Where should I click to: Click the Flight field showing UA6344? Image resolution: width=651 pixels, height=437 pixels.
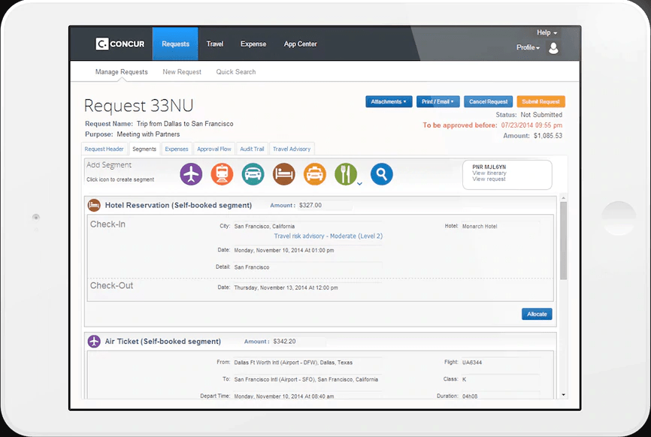pos(501,363)
